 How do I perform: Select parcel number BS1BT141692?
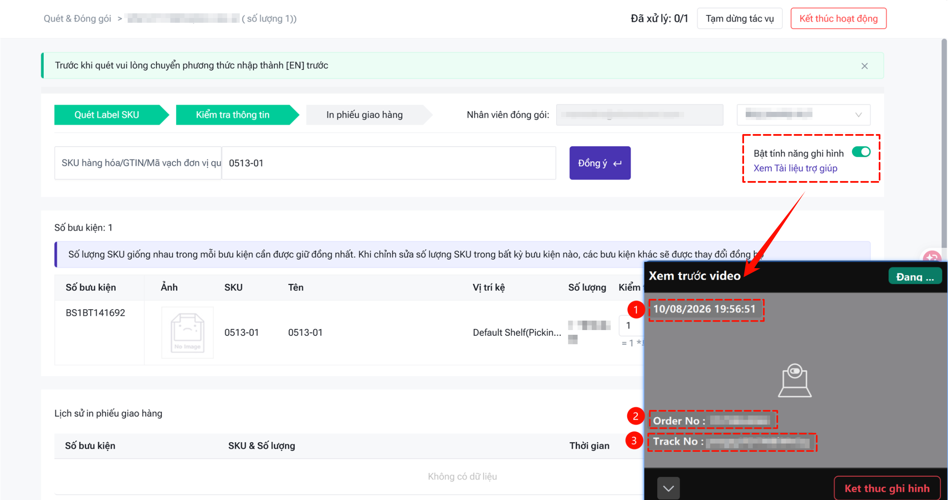coord(95,313)
